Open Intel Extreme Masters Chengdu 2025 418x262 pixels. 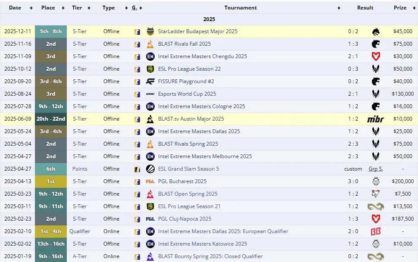point(203,56)
